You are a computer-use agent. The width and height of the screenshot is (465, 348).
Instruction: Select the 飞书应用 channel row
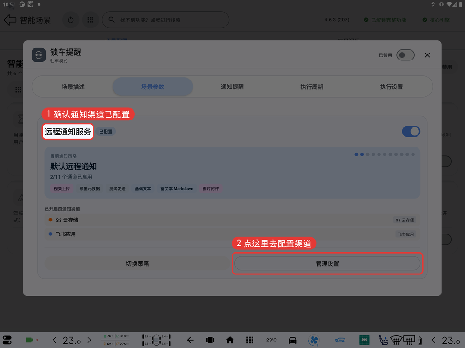click(x=232, y=234)
